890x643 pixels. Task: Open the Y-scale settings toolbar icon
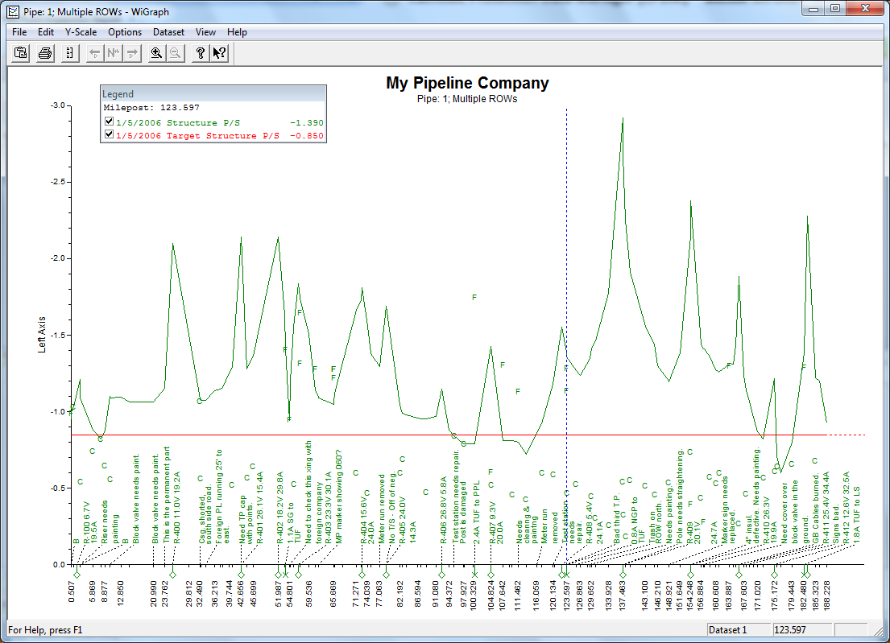(x=69, y=53)
